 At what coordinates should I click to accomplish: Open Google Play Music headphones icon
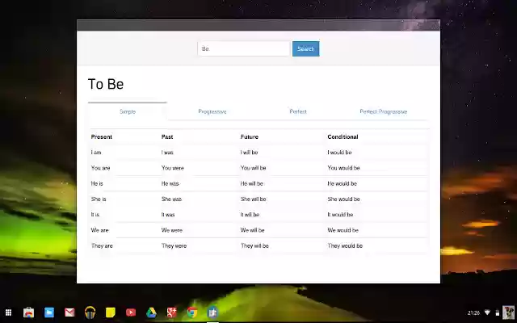[90, 313]
